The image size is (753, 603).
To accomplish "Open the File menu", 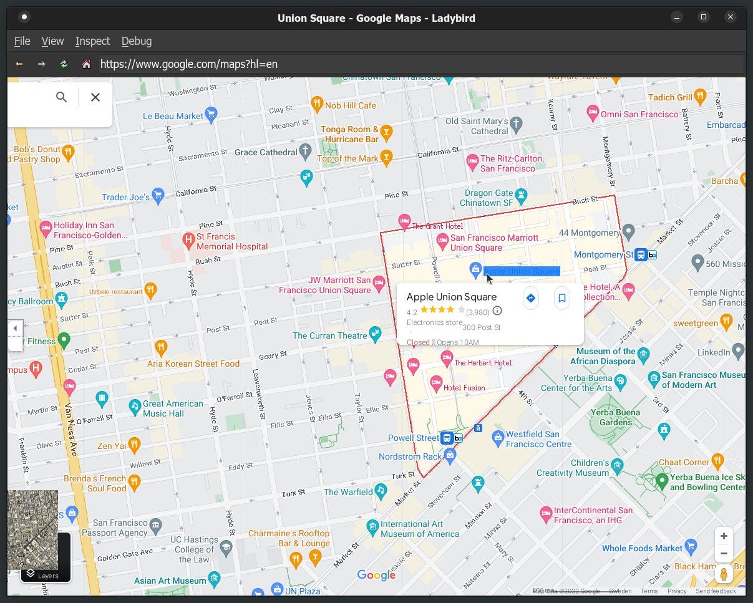I will [22, 41].
